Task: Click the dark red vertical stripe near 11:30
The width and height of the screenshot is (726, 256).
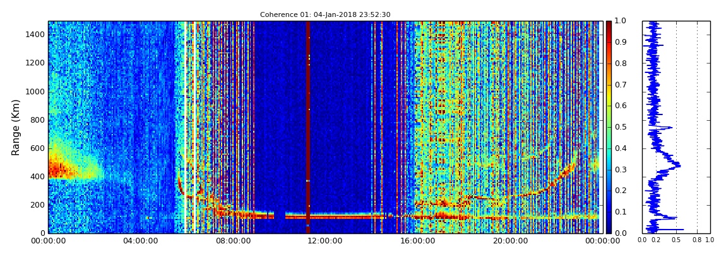Action: [308, 127]
